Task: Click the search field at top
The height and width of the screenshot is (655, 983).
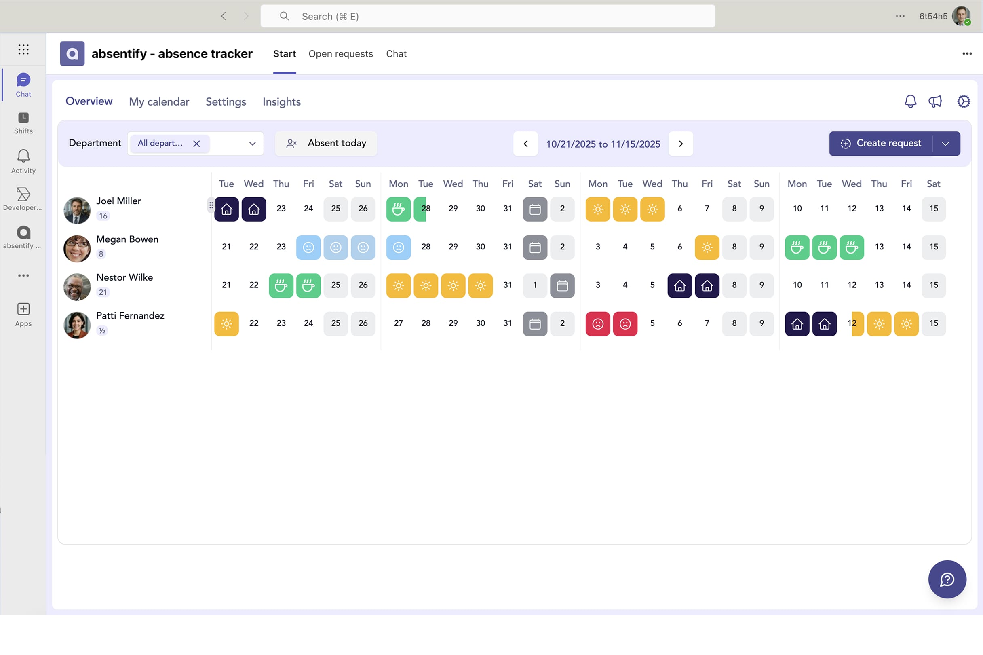Action: [x=487, y=16]
